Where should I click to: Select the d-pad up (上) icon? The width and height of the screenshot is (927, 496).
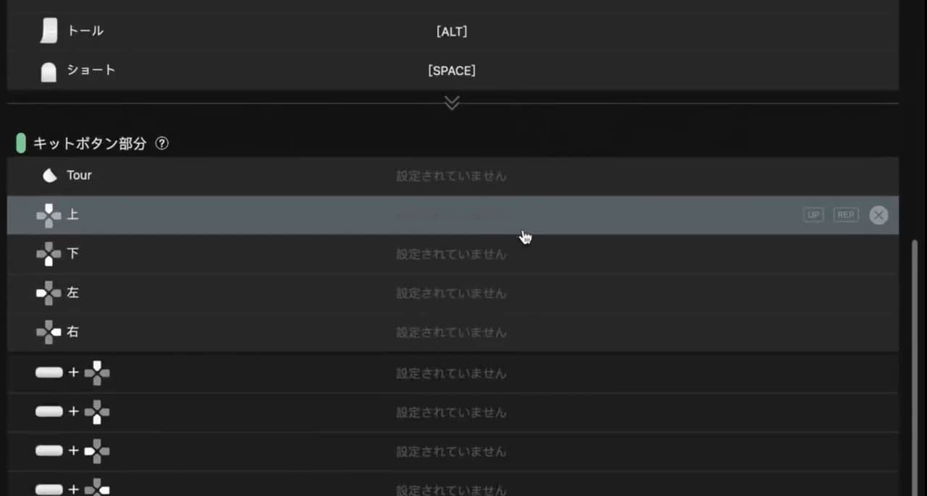coord(49,215)
